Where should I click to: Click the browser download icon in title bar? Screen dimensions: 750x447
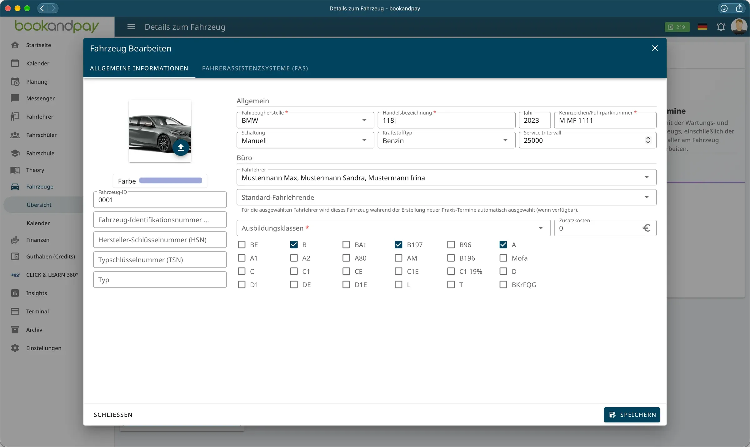[724, 8]
